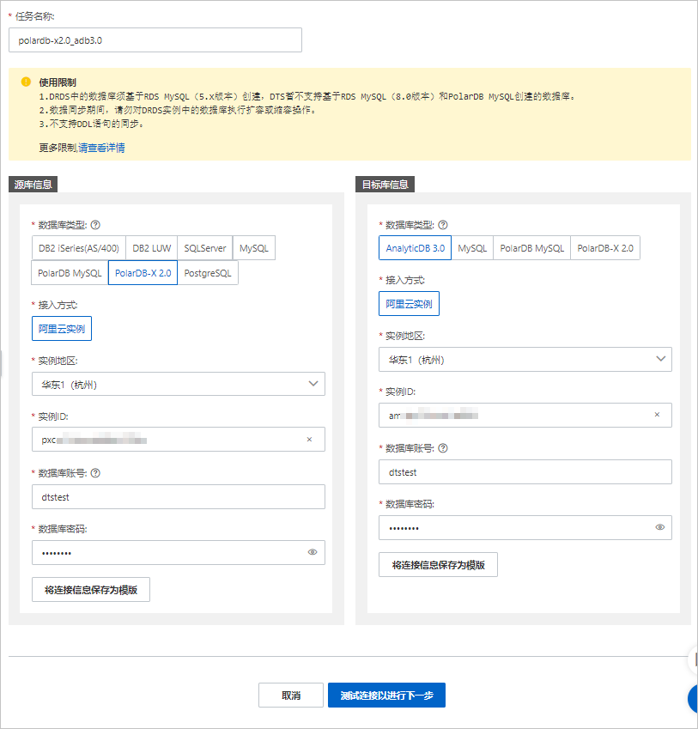Click the 目标库信息 section header
This screenshot has height=729, width=698.
click(385, 184)
